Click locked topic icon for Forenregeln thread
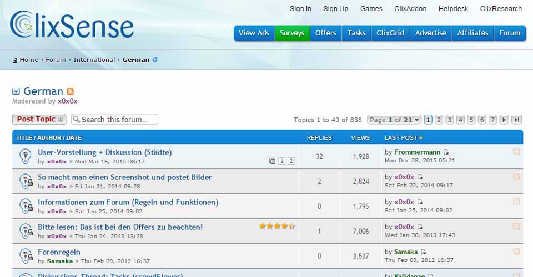 click(26, 256)
